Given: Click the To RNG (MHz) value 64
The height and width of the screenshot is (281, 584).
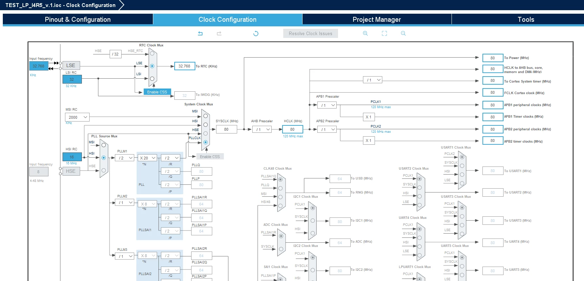Looking at the screenshot, I should tap(340, 192).
